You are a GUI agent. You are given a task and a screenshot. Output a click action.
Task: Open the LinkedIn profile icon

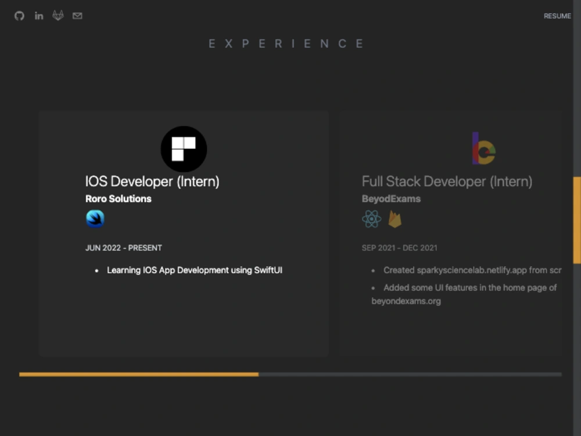tap(39, 16)
